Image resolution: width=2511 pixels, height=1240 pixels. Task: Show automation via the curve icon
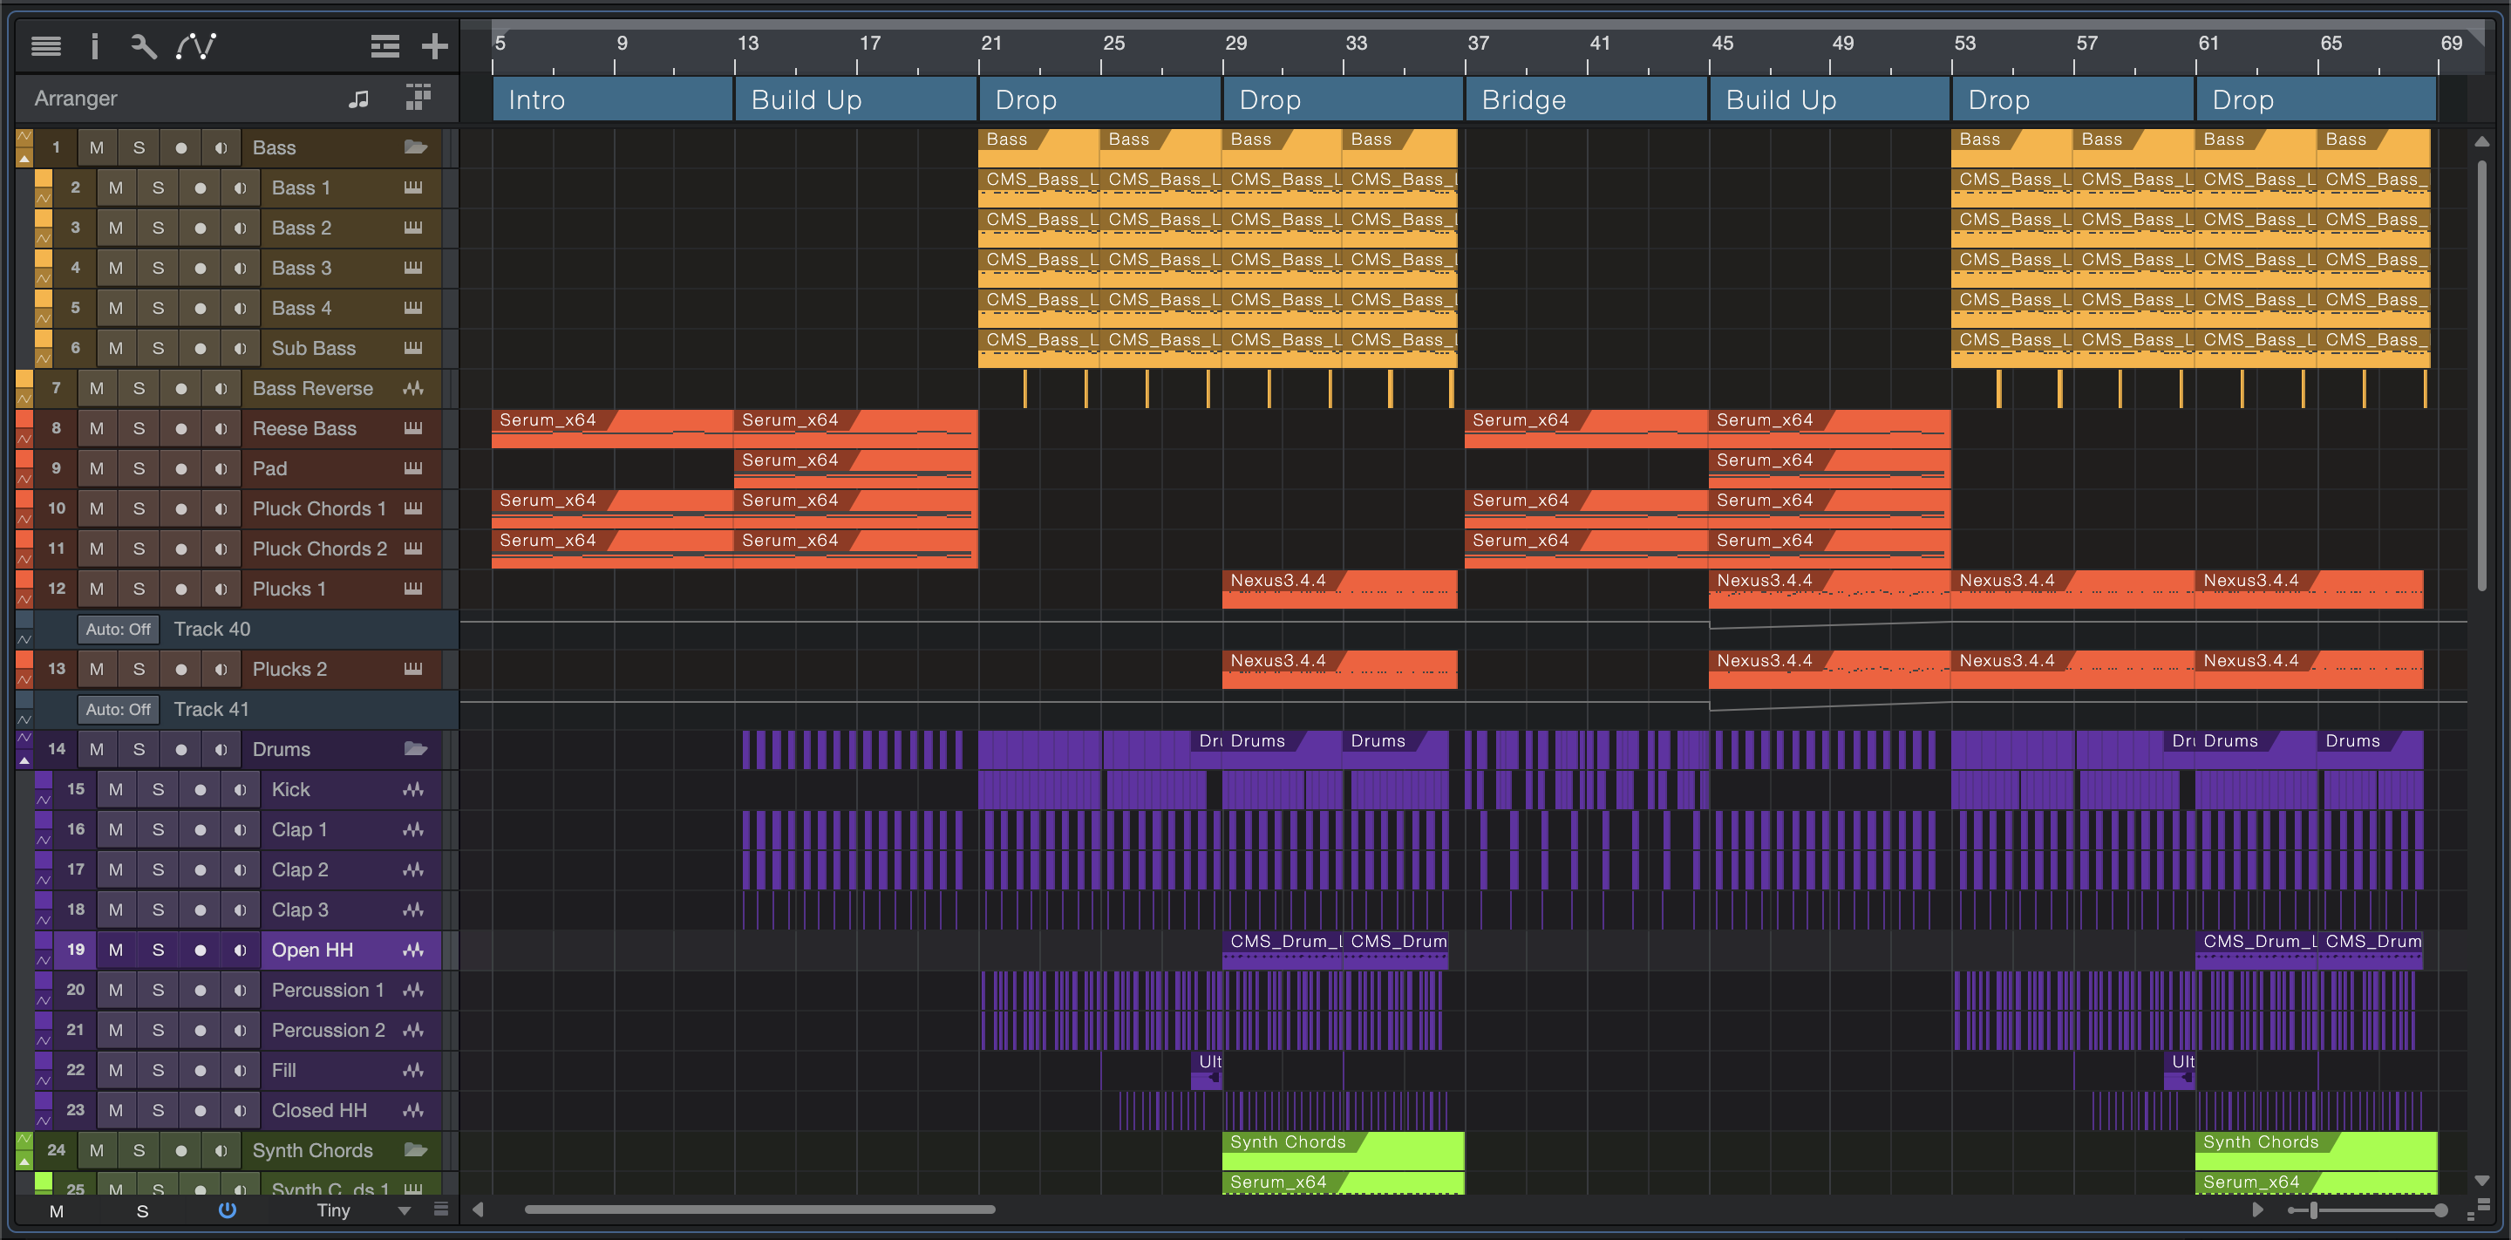[196, 46]
